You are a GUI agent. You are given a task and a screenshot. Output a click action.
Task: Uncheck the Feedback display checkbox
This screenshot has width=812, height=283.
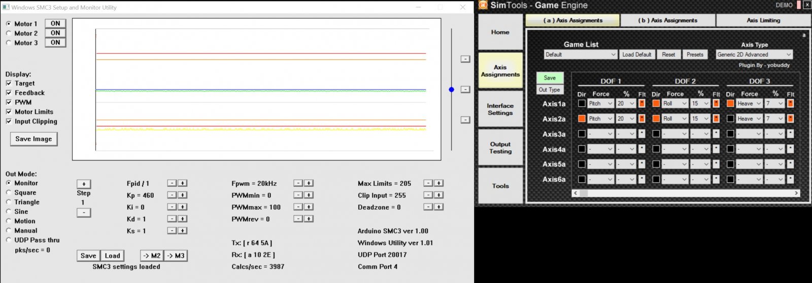point(9,93)
